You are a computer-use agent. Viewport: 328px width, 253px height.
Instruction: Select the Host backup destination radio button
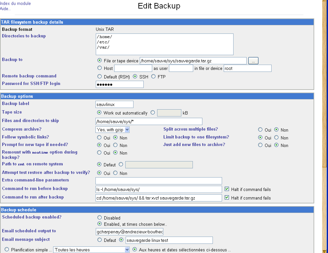pyautogui.click(x=100, y=68)
